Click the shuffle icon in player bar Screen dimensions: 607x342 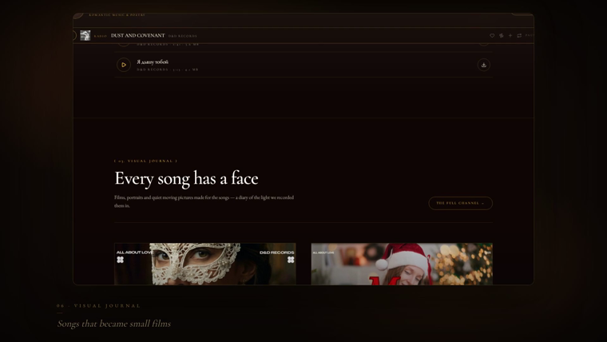[x=502, y=36]
